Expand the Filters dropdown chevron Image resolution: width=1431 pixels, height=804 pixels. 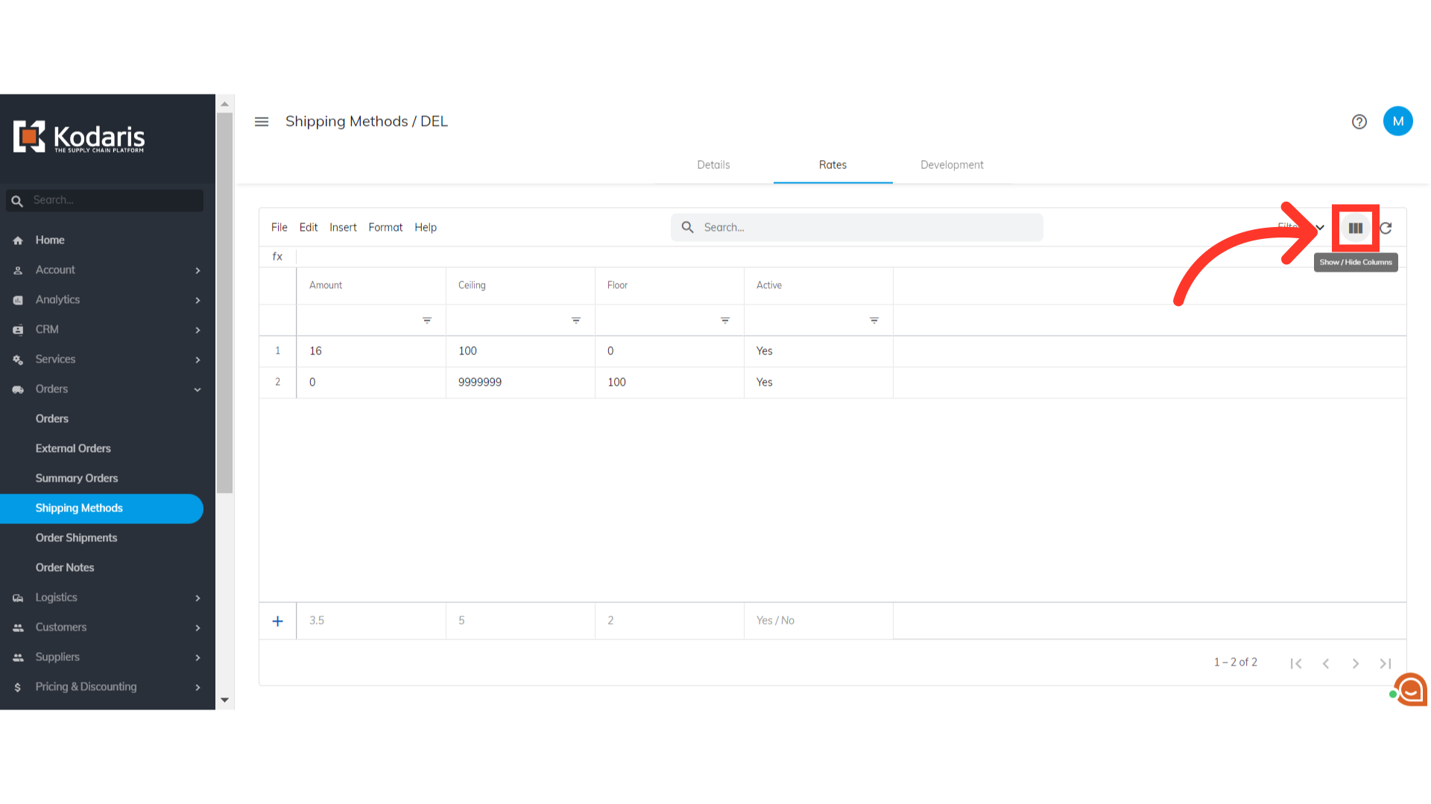1319,228
